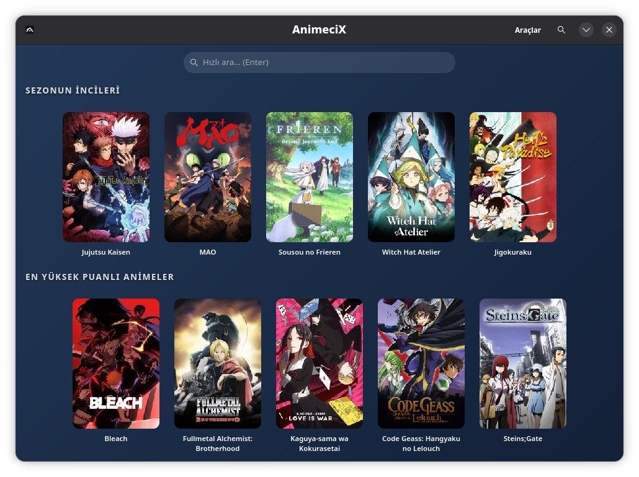639x477 pixels.
Task: Close the AnimeciX window
Action: [x=609, y=30]
